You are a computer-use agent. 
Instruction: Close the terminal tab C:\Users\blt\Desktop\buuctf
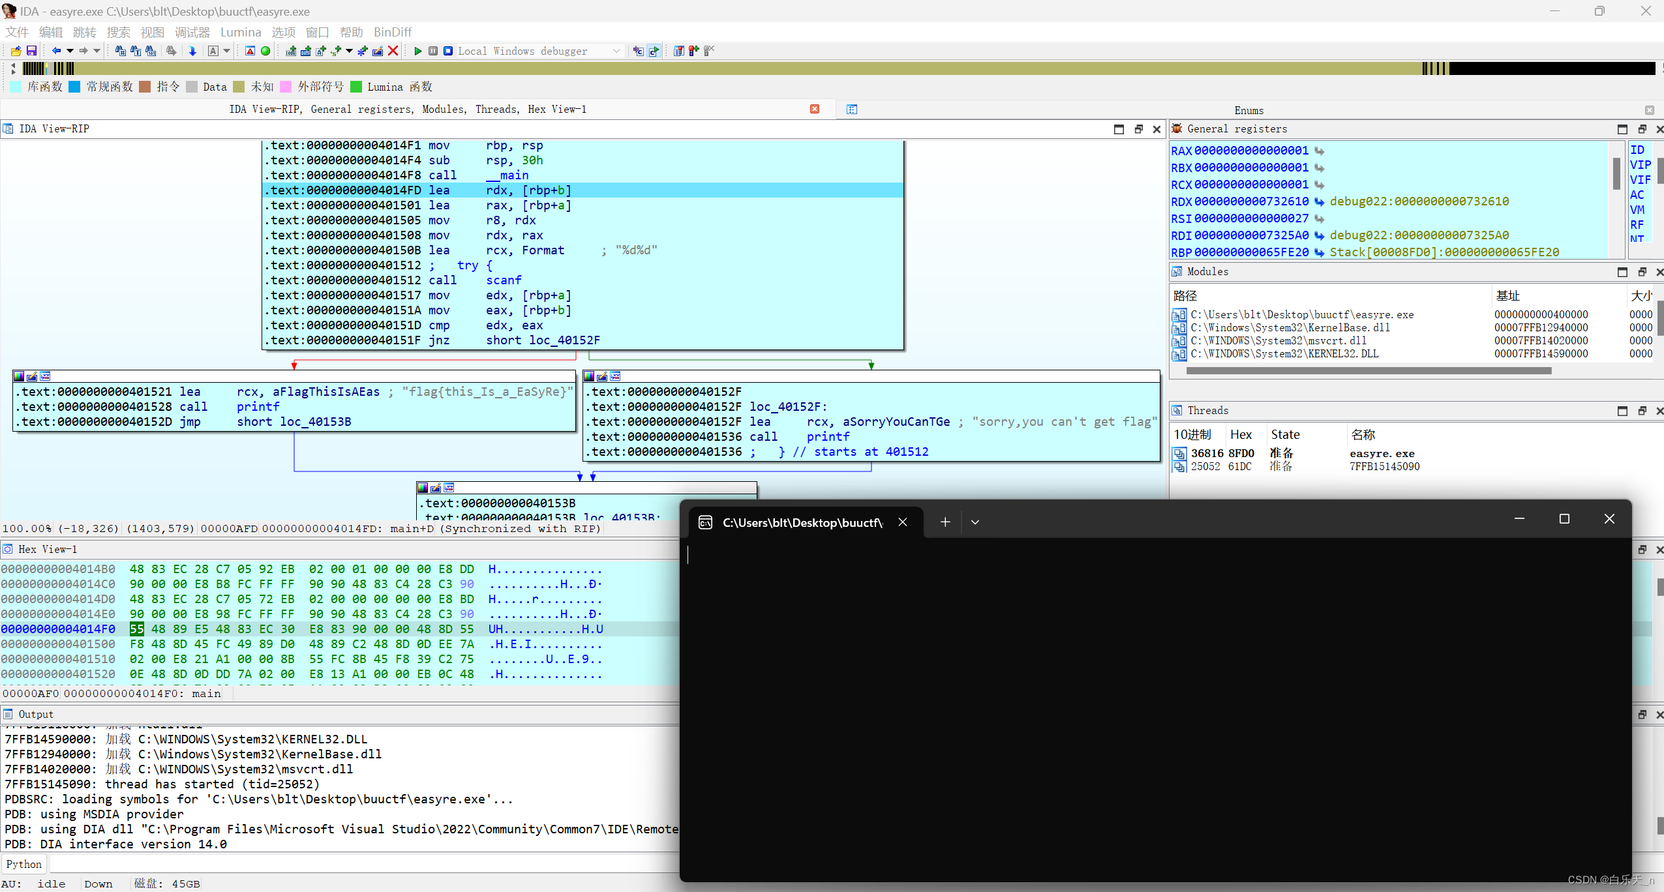(903, 522)
